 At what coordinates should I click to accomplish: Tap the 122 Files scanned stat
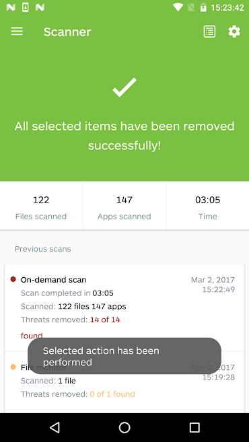point(41,205)
